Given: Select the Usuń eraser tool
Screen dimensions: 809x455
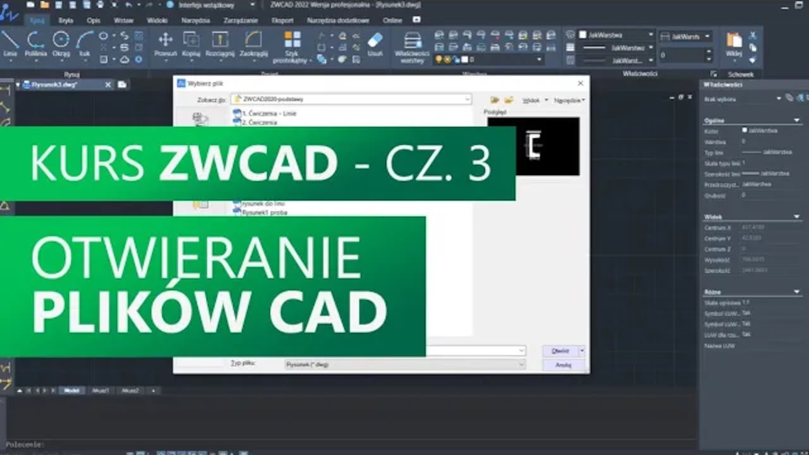Looking at the screenshot, I should (375, 44).
